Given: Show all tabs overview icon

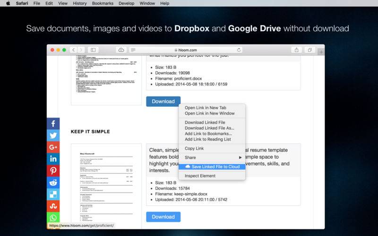Looking at the screenshot, I should (x=310, y=50).
